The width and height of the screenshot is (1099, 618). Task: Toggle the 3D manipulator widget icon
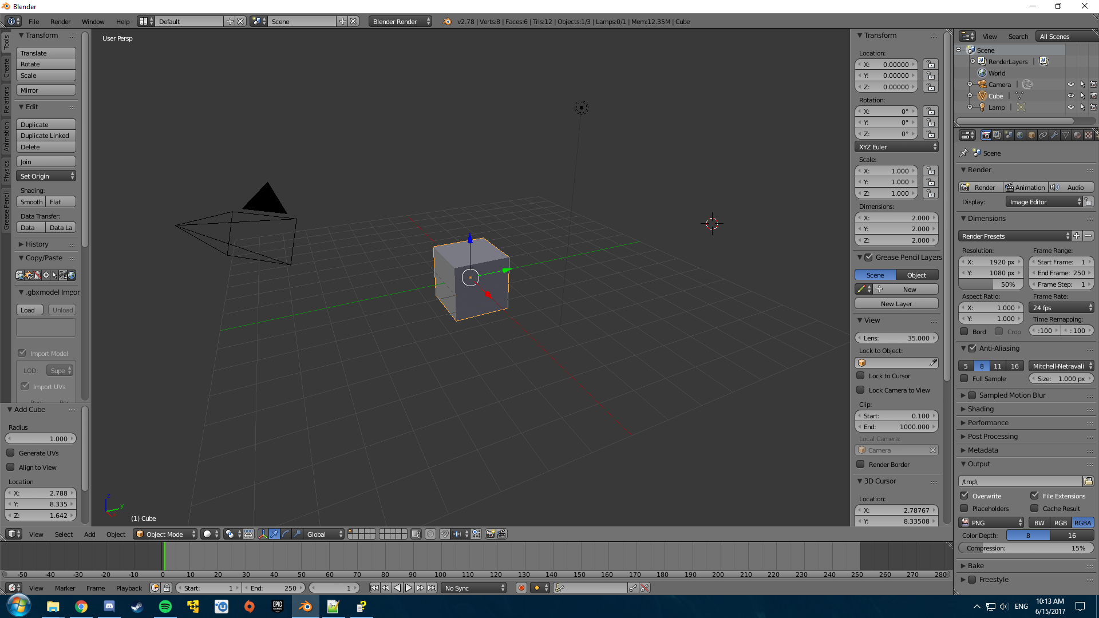click(263, 534)
